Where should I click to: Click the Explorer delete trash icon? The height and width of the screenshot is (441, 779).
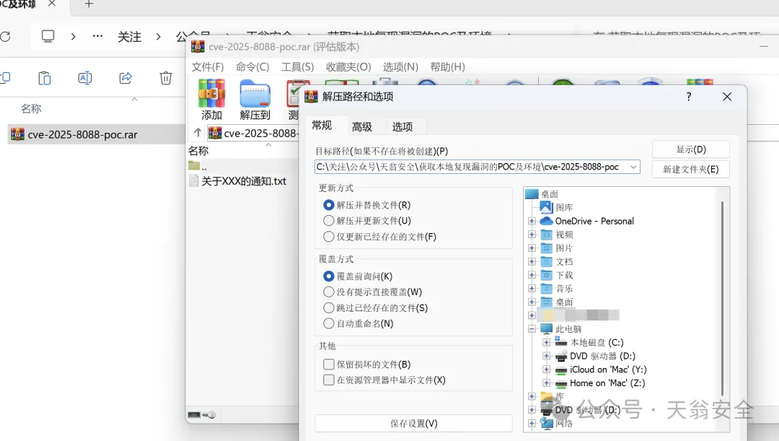click(166, 78)
